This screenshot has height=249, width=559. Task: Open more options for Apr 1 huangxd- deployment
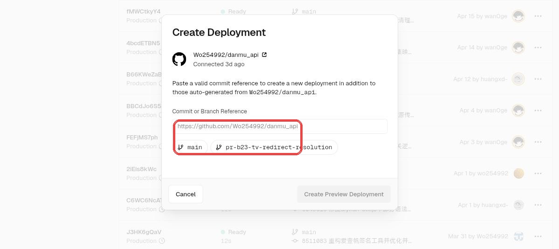(538, 205)
